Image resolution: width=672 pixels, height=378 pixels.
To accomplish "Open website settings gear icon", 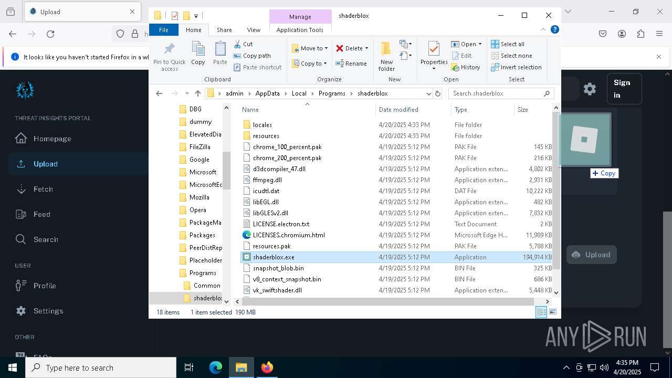I will pos(590,89).
